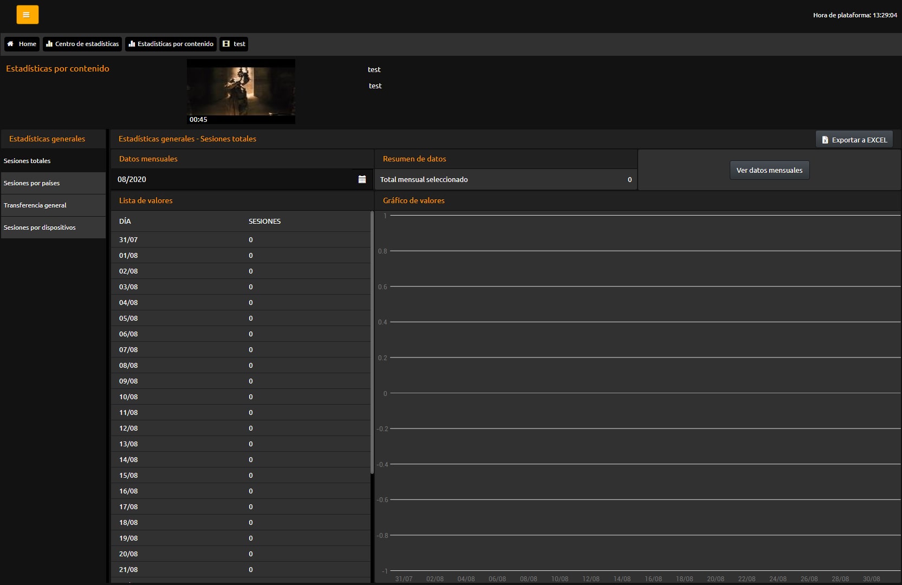Select the 31/07 row
Image resolution: width=902 pixels, height=585 pixels.
tap(241, 239)
